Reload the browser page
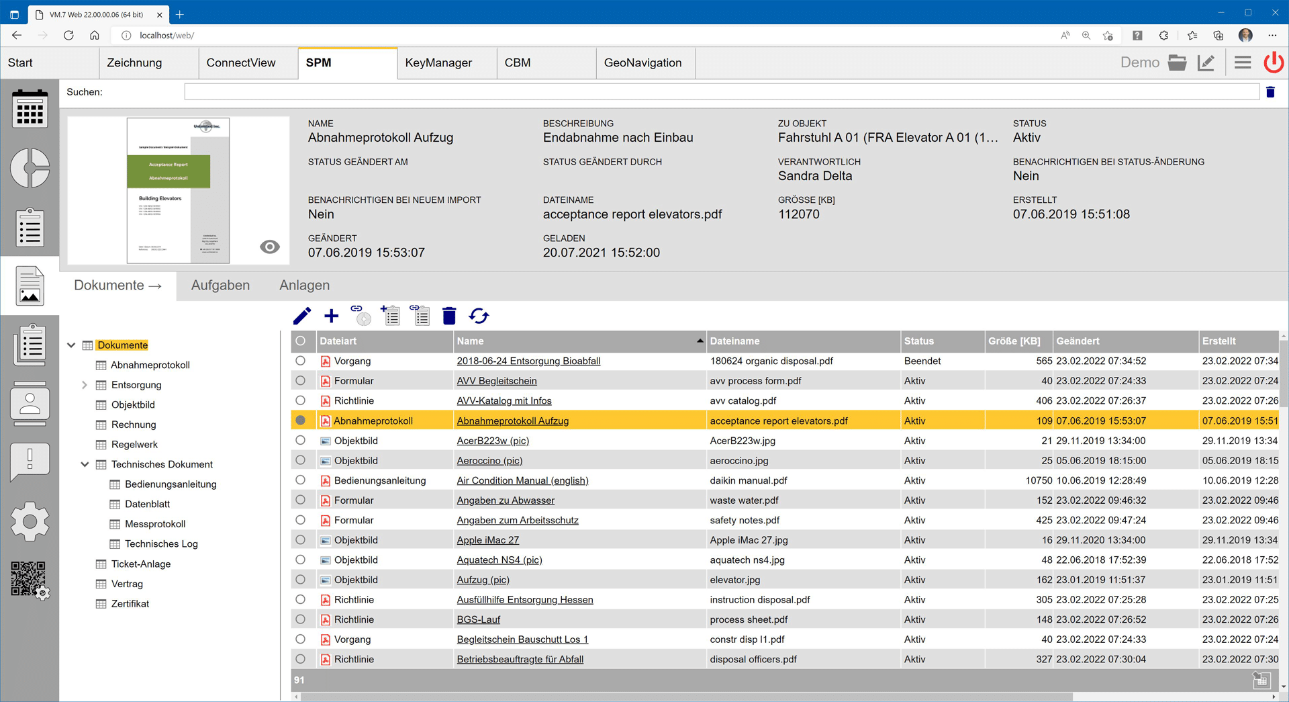Viewport: 1289px width, 702px height. coord(68,36)
